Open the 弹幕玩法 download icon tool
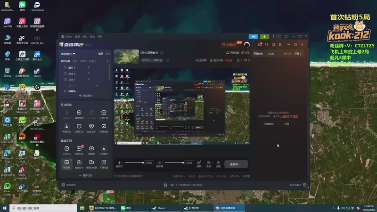The image size is (377, 212). [66, 128]
